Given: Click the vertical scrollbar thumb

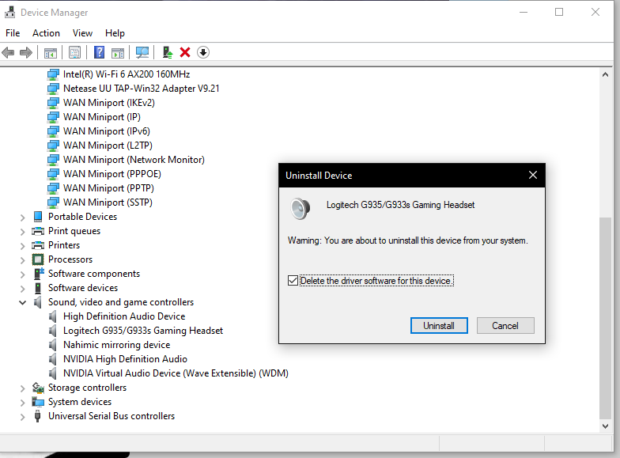Looking at the screenshot, I should [605, 318].
